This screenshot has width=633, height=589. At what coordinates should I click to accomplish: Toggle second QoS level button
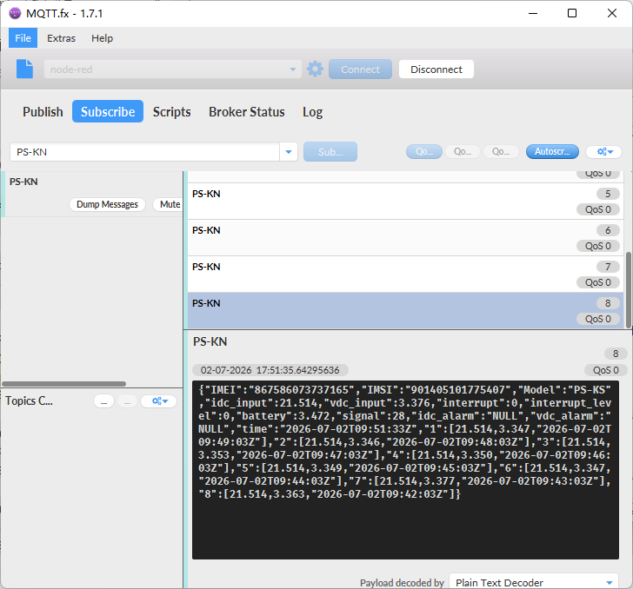pos(463,152)
